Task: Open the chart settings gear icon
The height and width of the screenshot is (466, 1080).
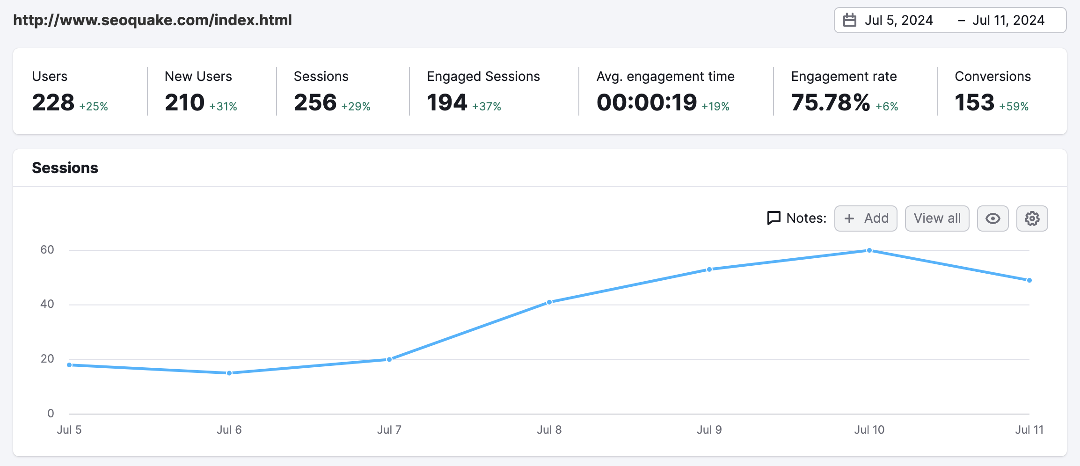Action: pyautogui.click(x=1032, y=218)
